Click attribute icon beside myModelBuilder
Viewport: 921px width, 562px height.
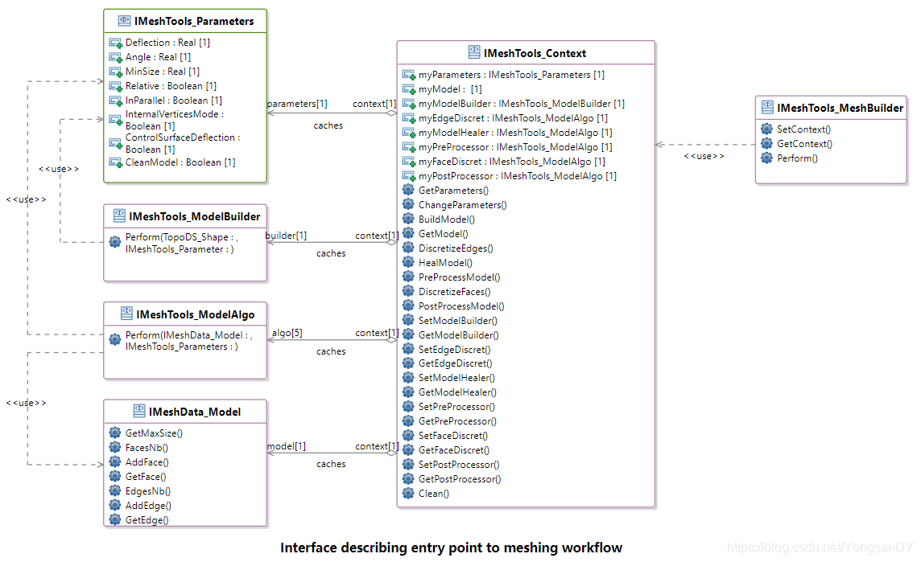pyautogui.click(x=409, y=104)
